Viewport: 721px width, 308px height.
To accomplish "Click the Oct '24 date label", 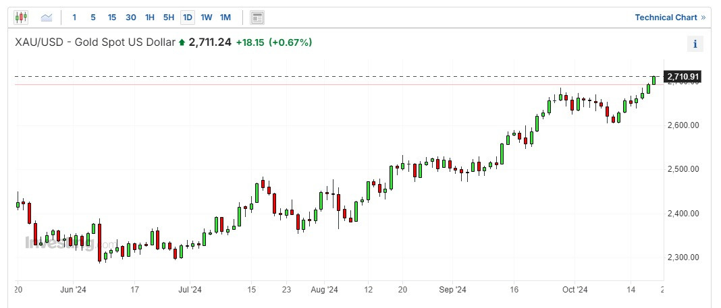I will pyautogui.click(x=575, y=290).
